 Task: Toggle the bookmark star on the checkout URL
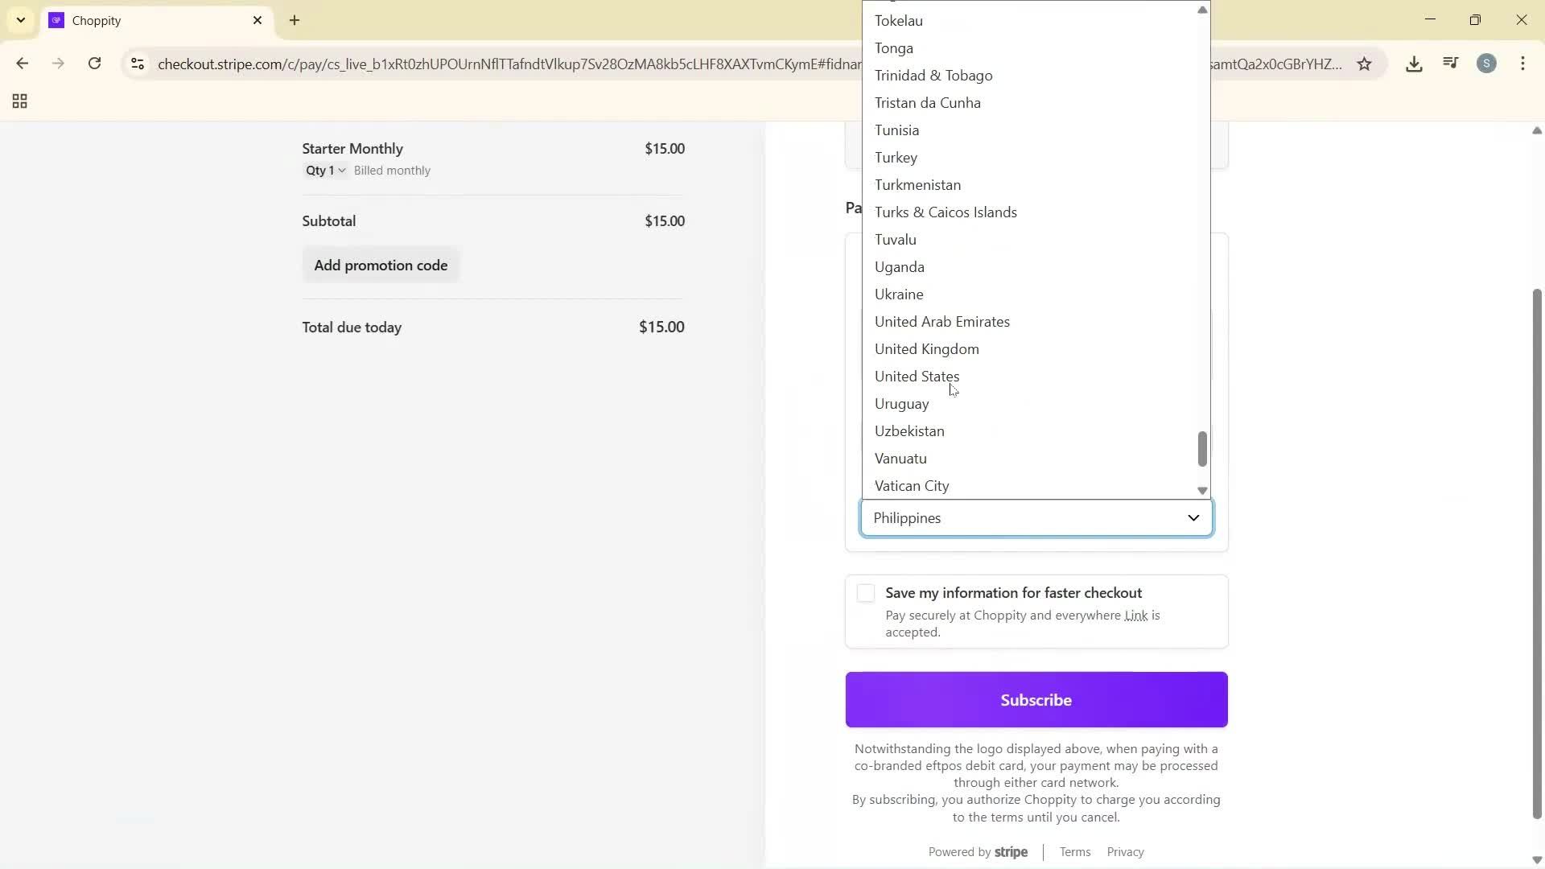1365,64
